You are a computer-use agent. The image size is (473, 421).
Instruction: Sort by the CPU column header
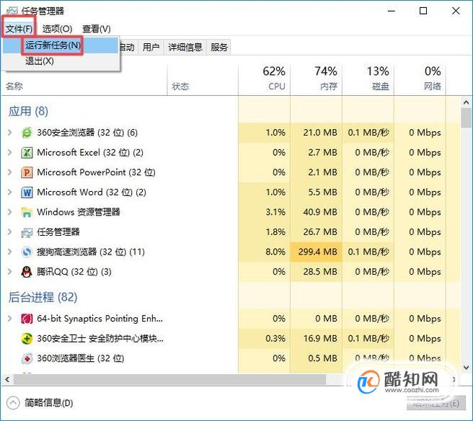coord(264,79)
